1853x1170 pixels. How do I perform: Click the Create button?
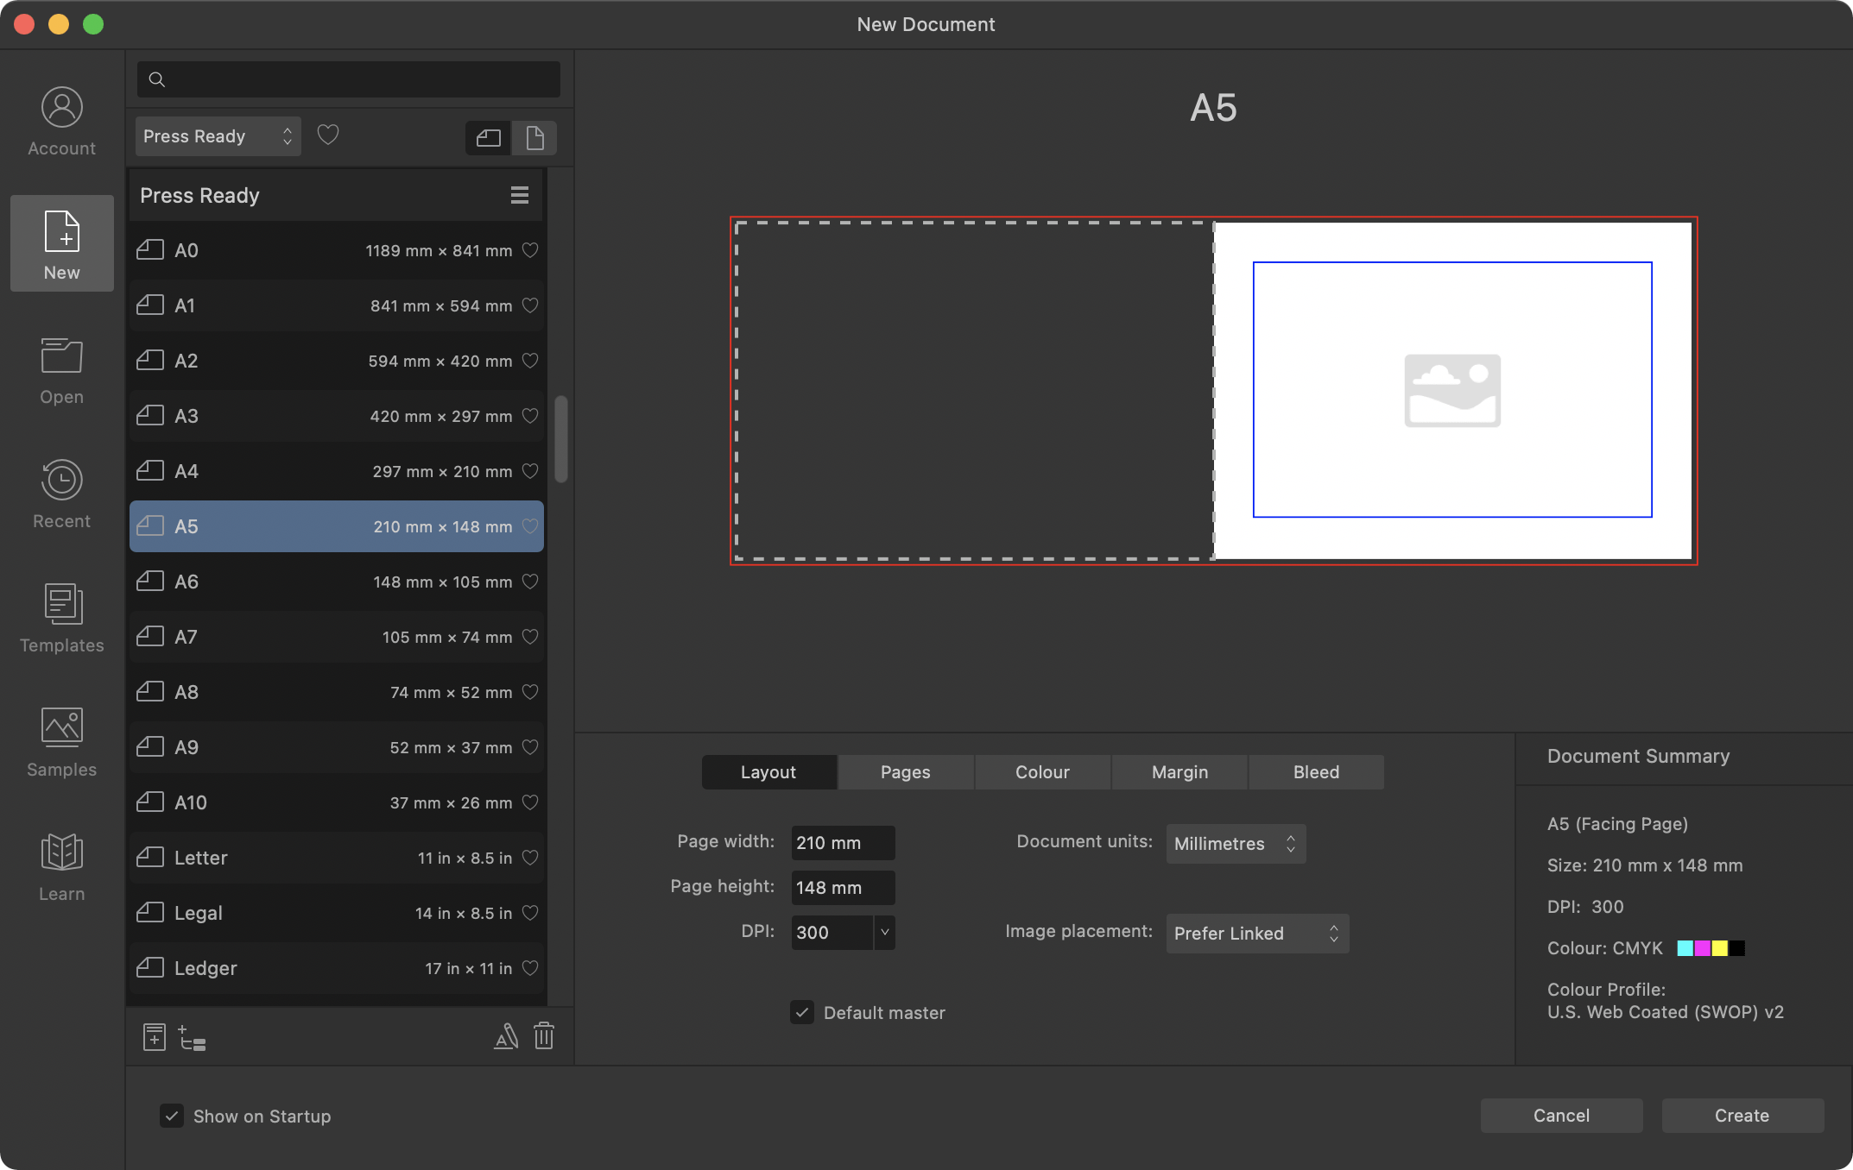coord(1741,1115)
